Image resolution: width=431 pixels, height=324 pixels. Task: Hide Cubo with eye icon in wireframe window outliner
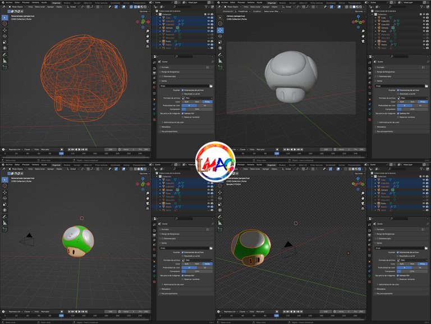[208, 17]
